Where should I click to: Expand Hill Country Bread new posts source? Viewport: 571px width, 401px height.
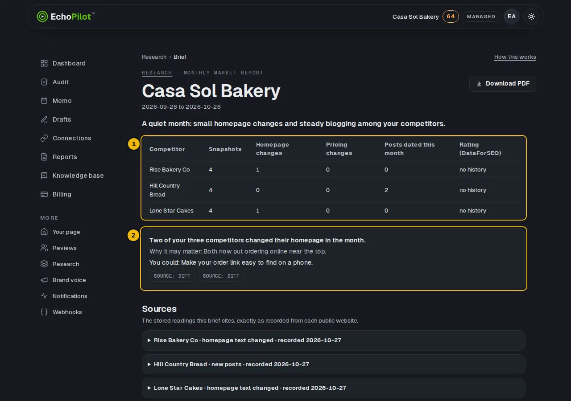(x=334, y=364)
